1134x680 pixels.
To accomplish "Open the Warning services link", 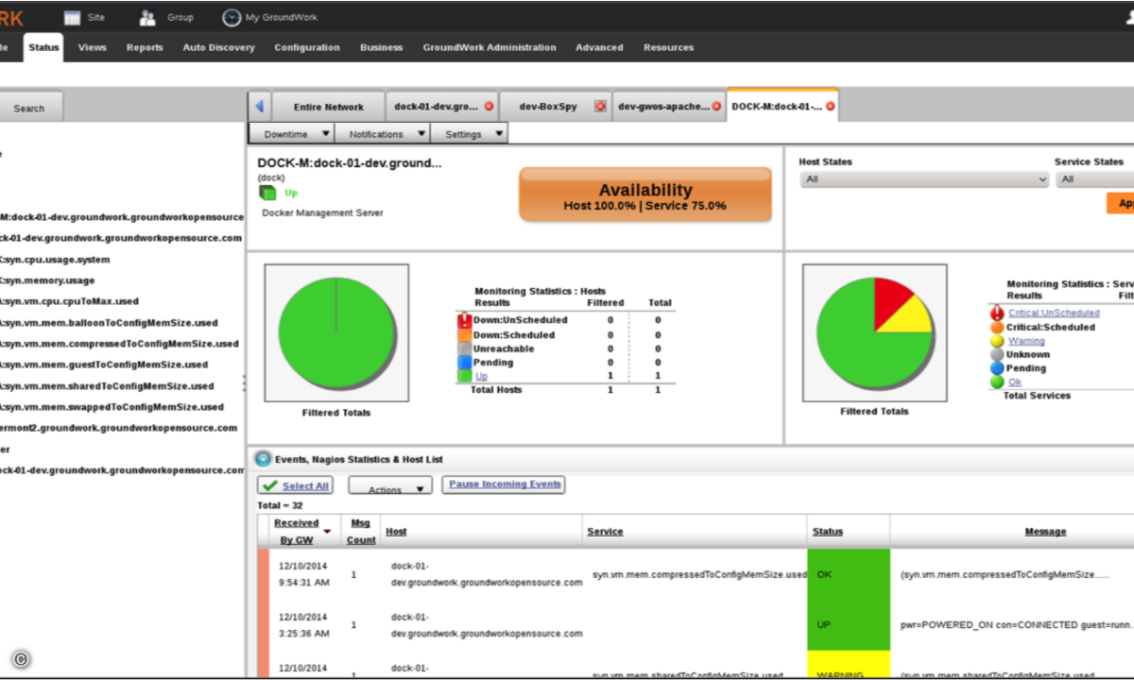I will click(x=1026, y=341).
